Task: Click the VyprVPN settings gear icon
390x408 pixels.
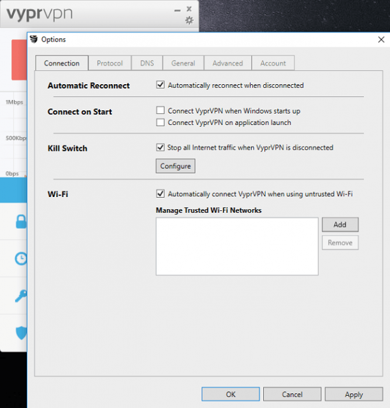Action: point(189,20)
